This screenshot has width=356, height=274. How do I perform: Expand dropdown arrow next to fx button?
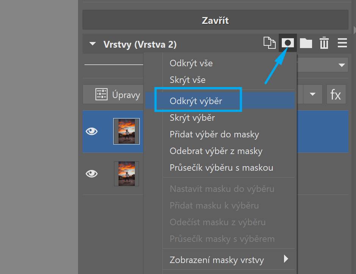[313, 95]
